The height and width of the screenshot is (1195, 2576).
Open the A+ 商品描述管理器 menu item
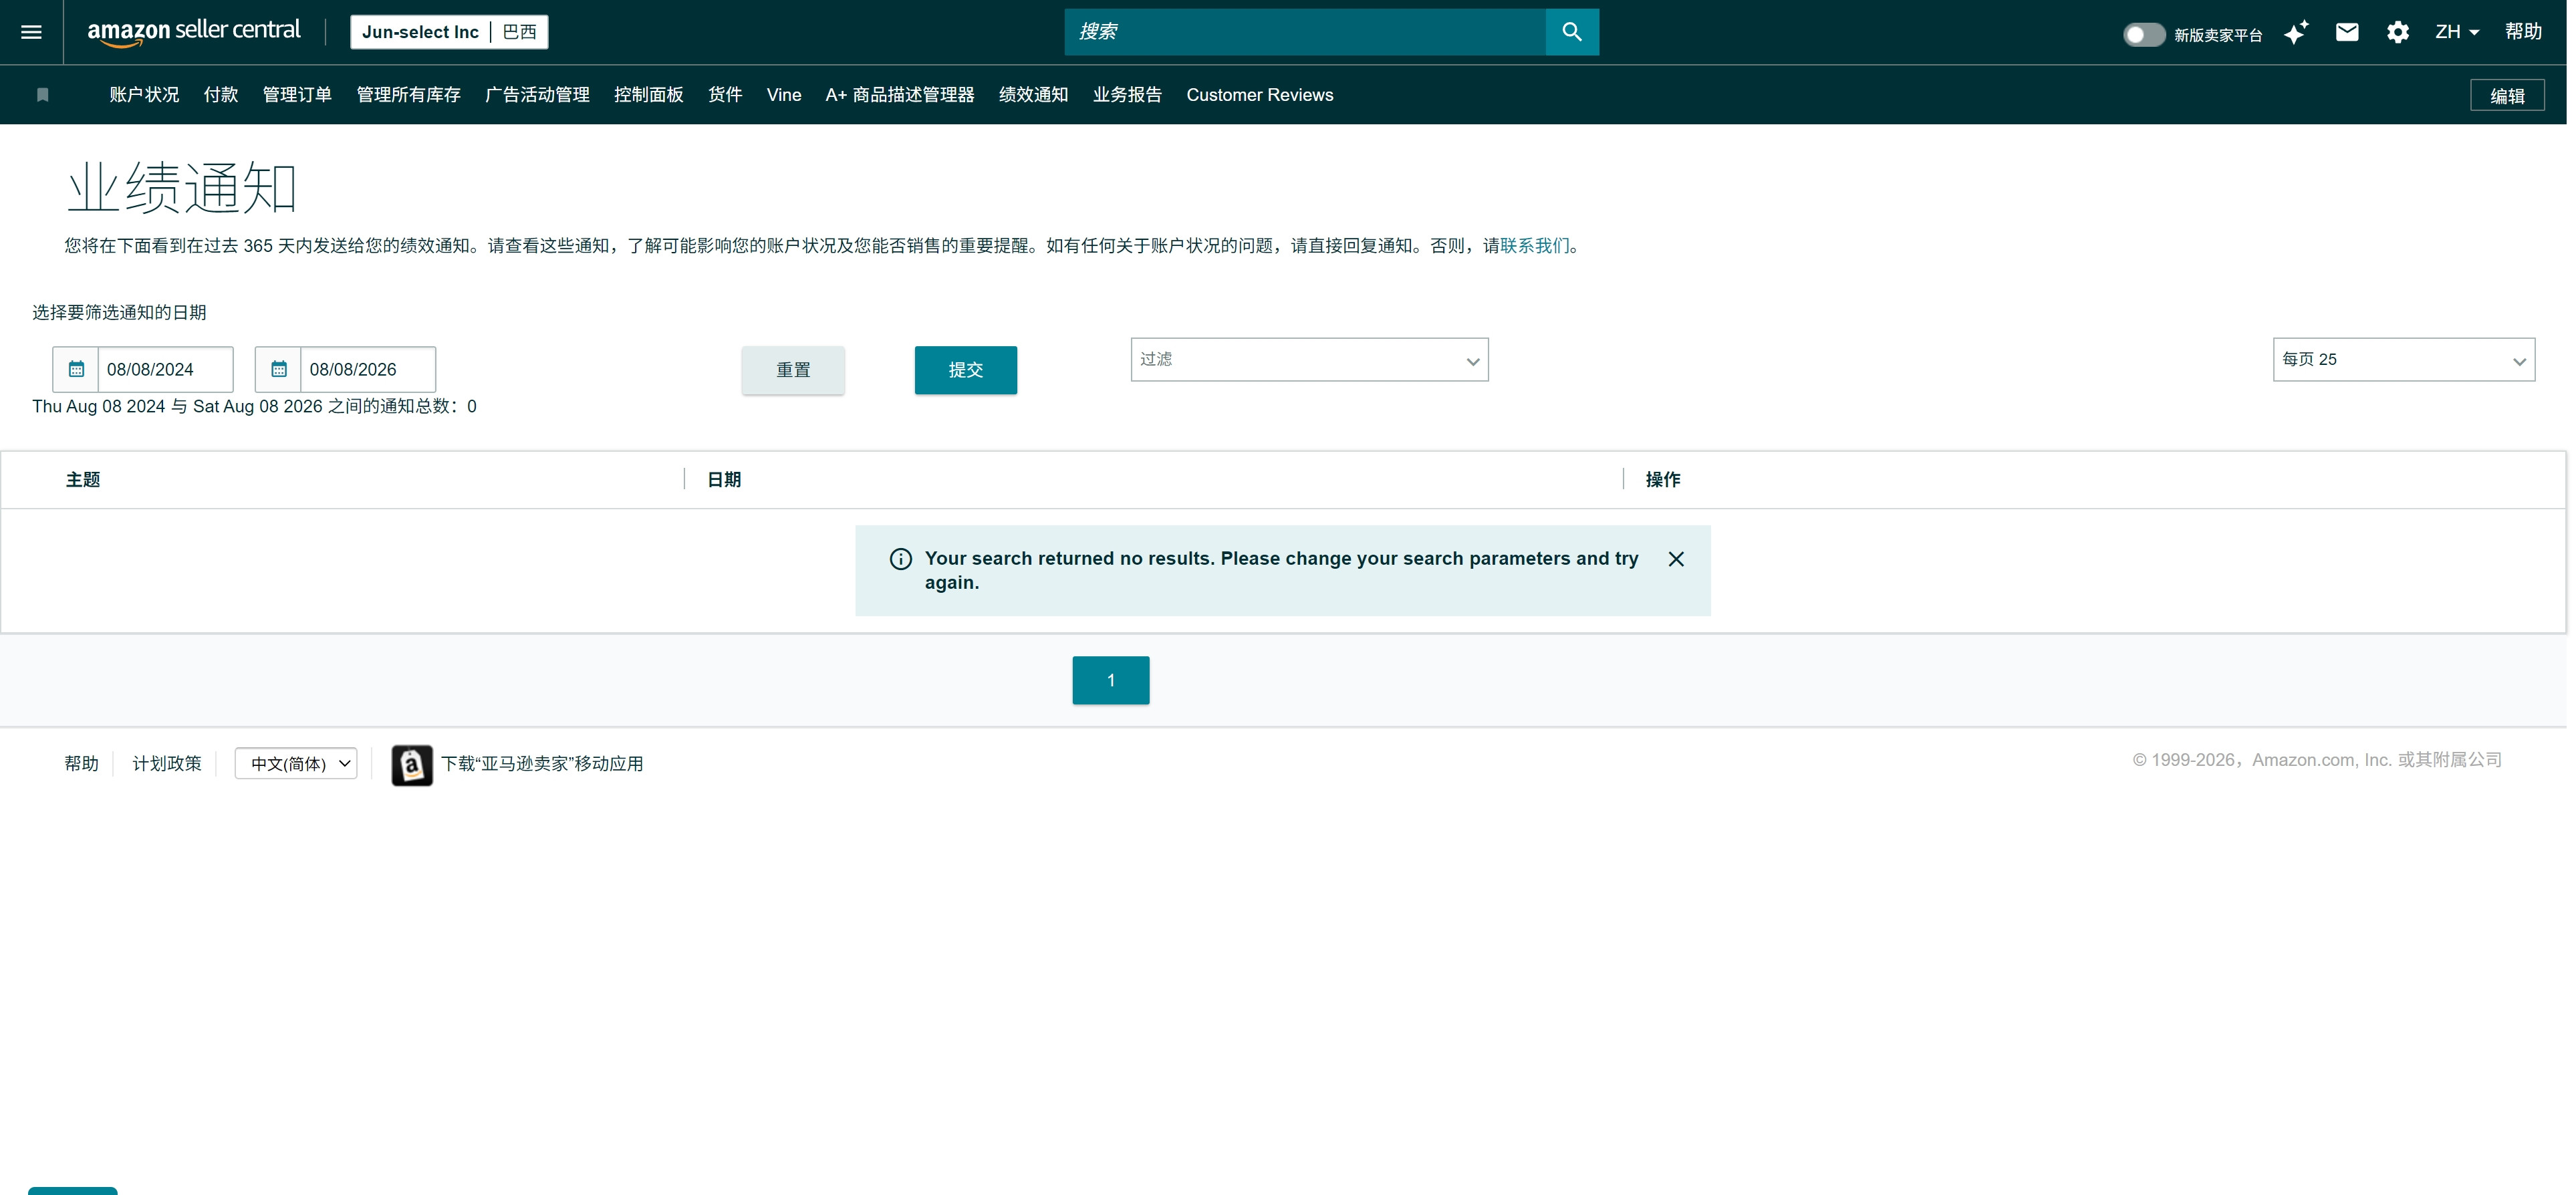coord(899,95)
